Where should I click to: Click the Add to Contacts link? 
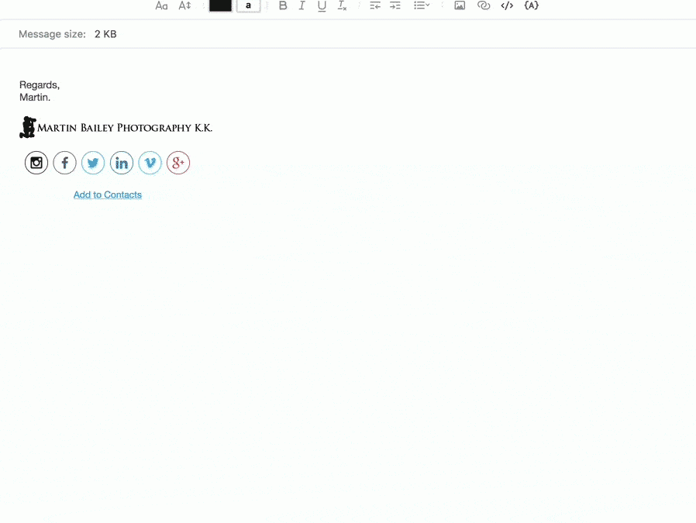[x=108, y=194]
